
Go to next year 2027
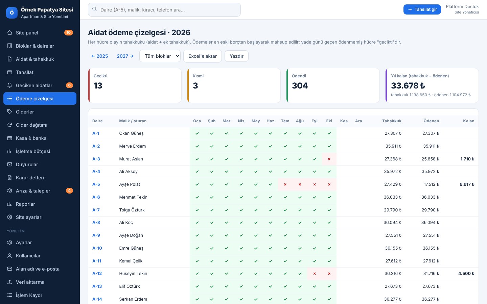(x=125, y=56)
